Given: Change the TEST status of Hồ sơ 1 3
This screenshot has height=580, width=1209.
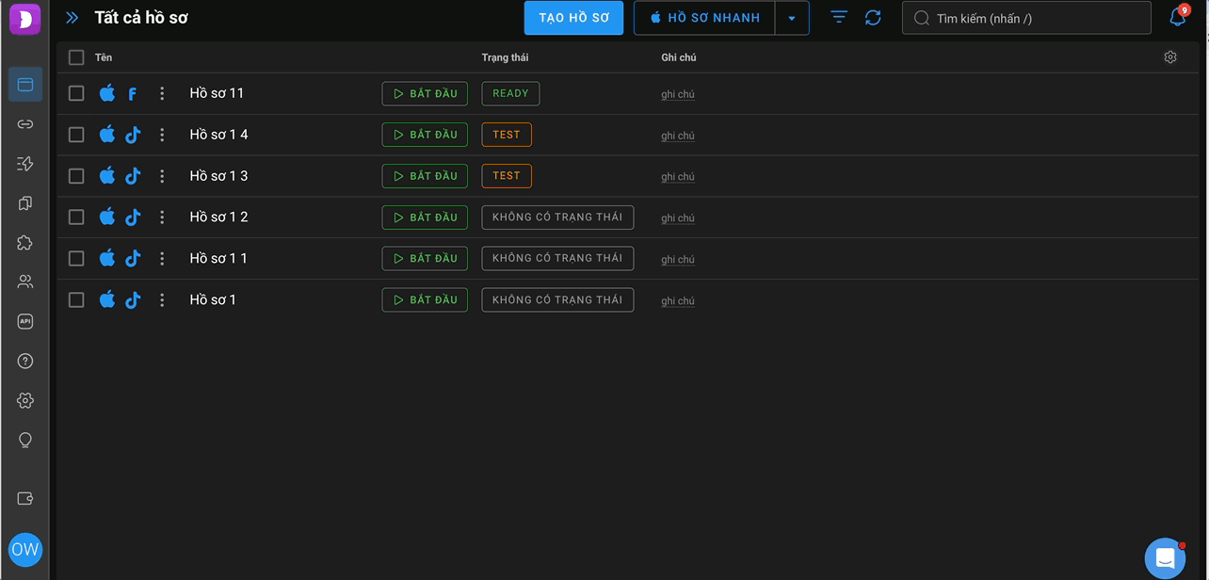Looking at the screenshot, I should coord(507,176).
